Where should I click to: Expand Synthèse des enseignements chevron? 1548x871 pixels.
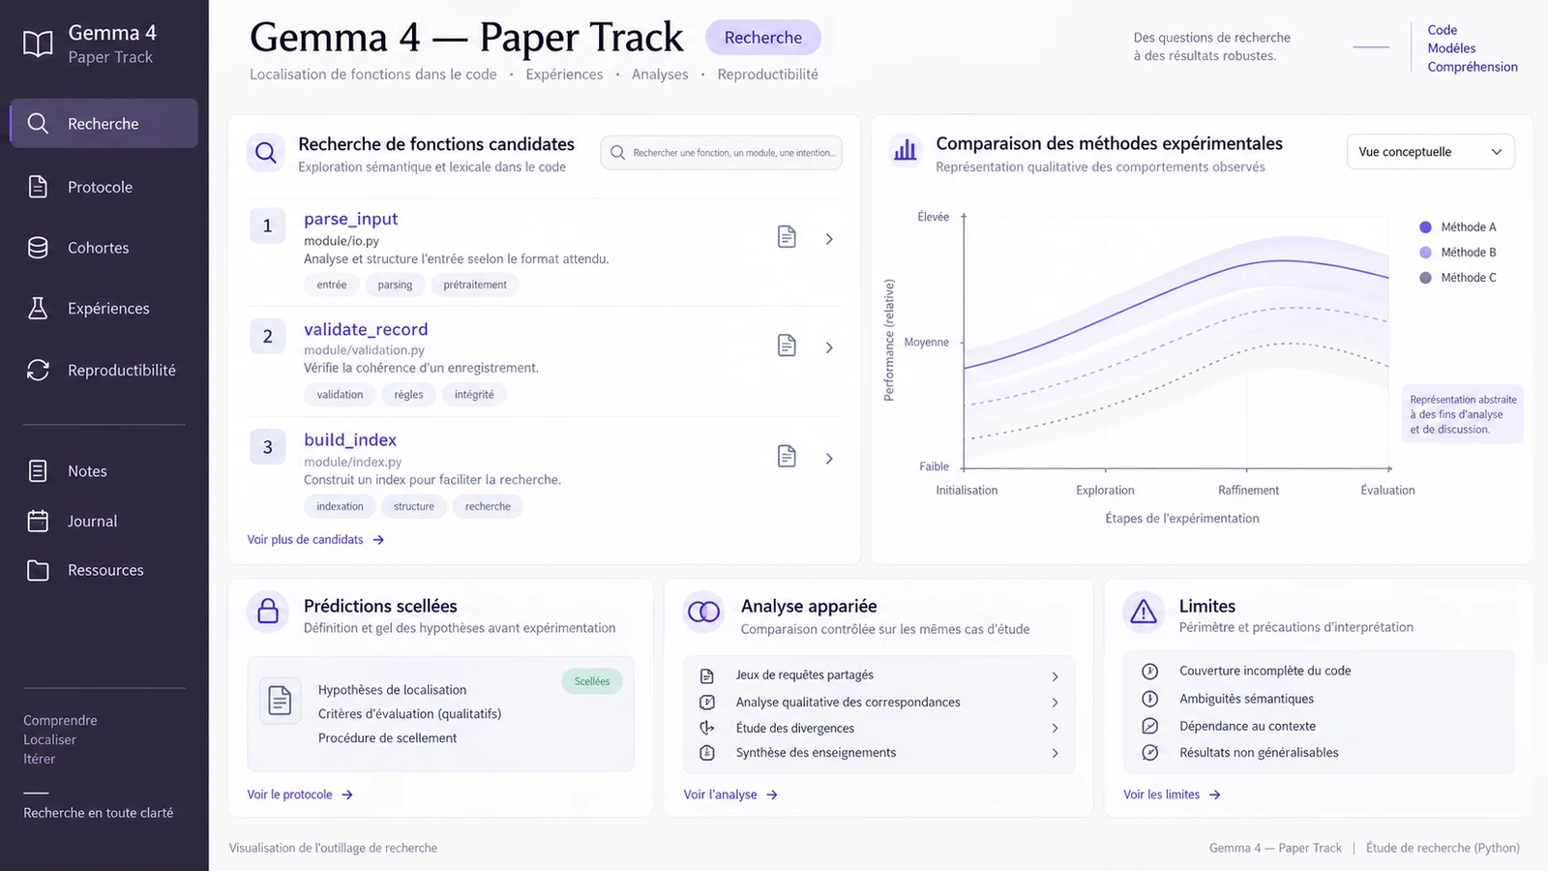(1055, 753)
